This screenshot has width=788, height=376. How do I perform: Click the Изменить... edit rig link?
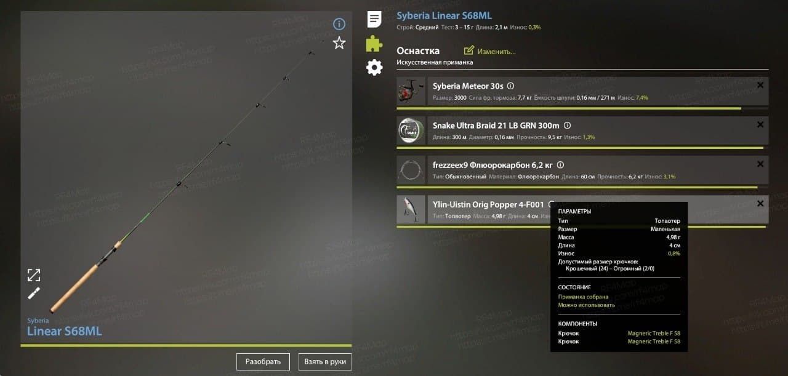click(490, 51)
